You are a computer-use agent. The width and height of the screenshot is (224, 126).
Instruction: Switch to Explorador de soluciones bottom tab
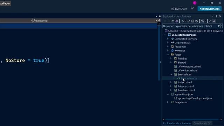click(x=177, y=123)
